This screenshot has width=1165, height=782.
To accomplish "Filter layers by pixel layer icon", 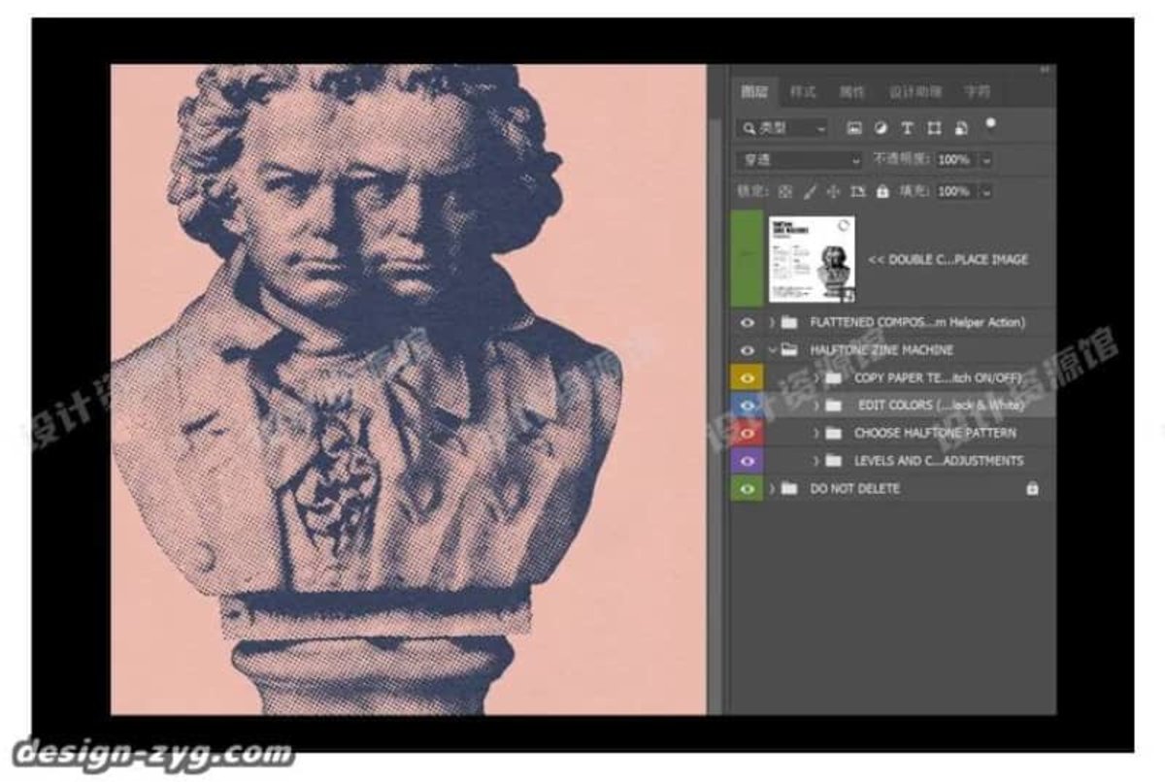I will pos(854,128).
